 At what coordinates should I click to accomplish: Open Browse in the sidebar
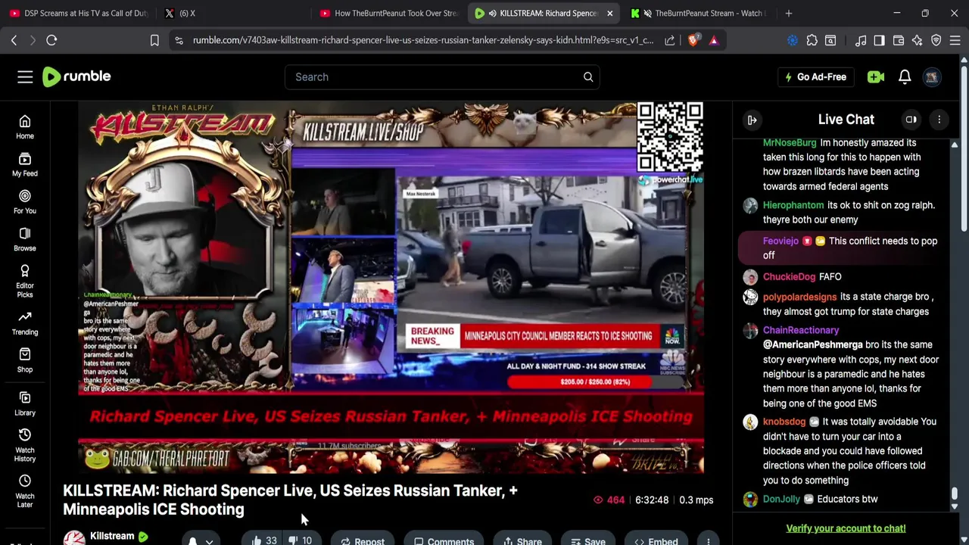[25, 238]
